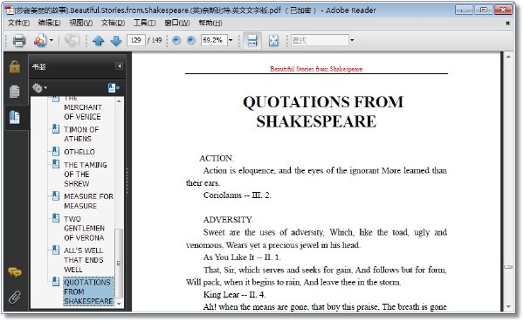Zoom in with the plus button
The image size is (524, 322).
point(191,41)
